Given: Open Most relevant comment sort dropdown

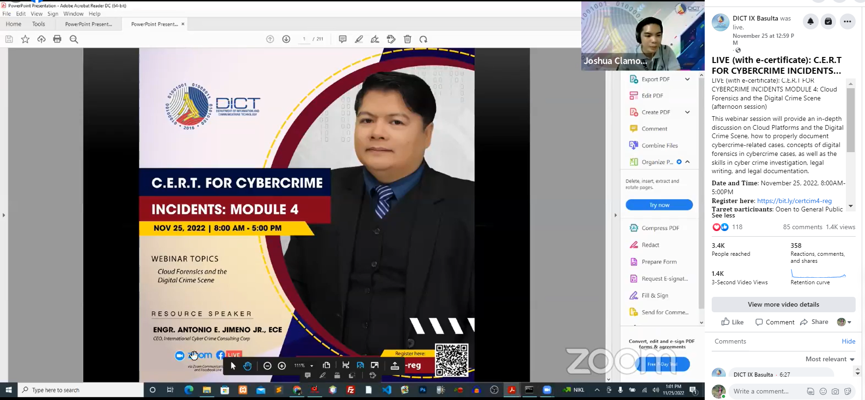Looking at the screenshot, I should [x=830, y=359].
